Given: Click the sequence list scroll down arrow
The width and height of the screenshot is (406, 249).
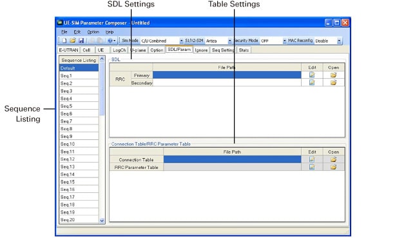Looking at the screenshot, I should 102,221.
